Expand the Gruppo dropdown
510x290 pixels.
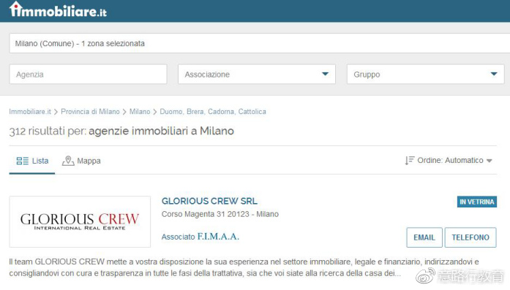pos(425,74)
